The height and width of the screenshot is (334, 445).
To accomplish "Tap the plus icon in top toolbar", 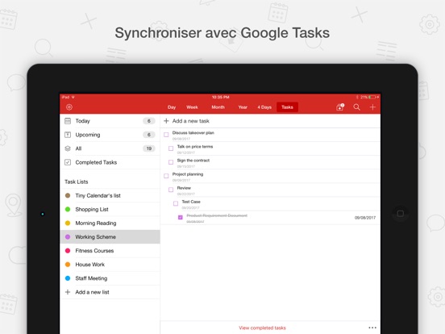I will tap(372, 107).
